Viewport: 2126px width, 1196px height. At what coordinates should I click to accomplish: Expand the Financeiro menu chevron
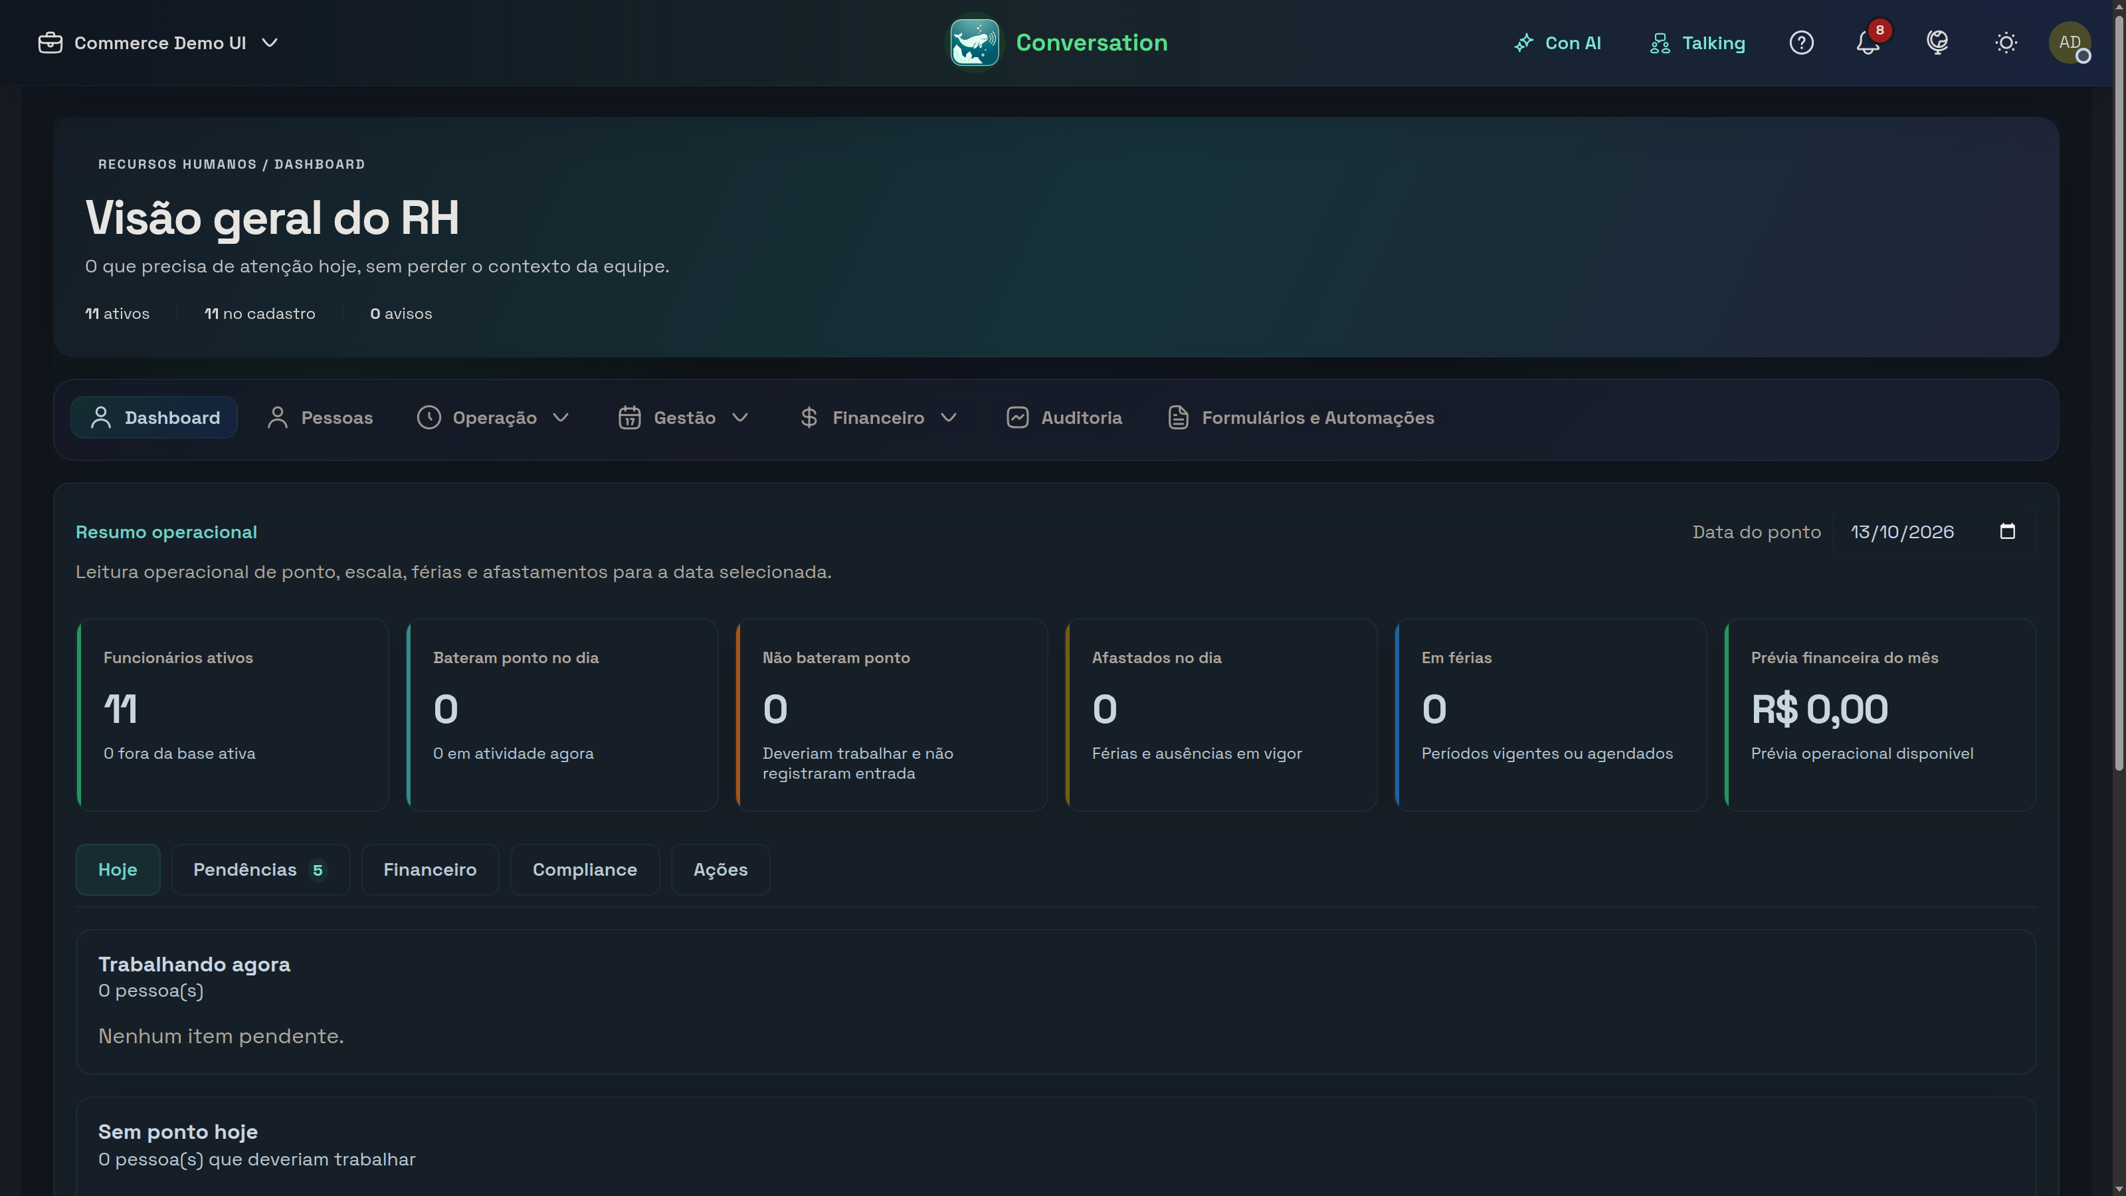(949, 418)
